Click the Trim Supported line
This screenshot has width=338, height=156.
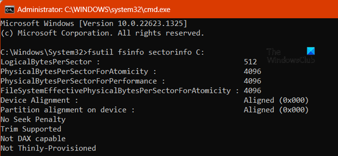pyautogui.click(x=31, y=129)
